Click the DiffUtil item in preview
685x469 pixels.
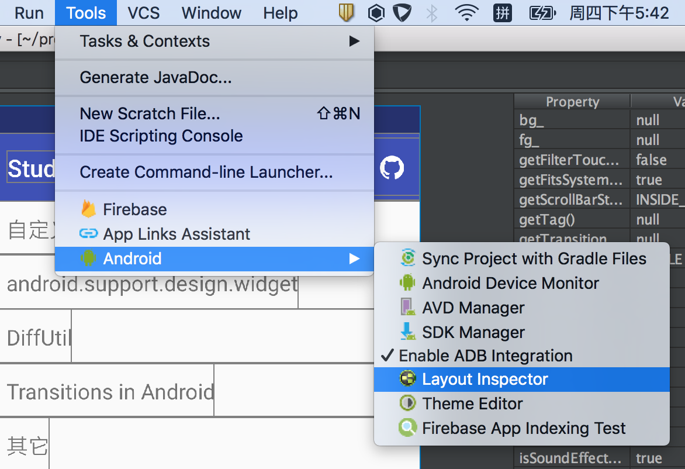39,338
